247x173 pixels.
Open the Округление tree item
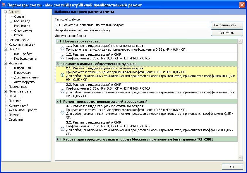(x=23, y=30)
